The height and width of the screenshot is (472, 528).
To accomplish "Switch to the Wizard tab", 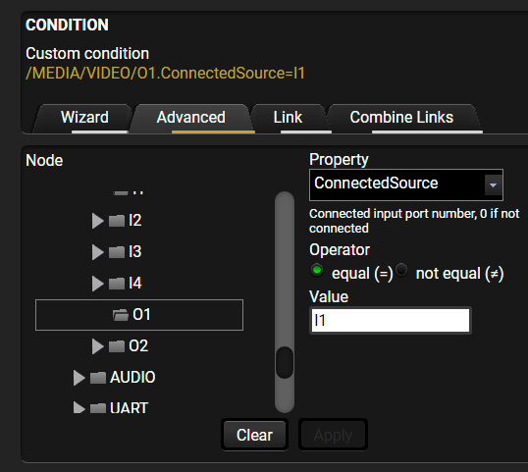I will tap(84, 118).
